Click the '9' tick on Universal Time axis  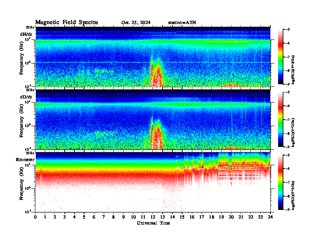(x=124, y=217)
